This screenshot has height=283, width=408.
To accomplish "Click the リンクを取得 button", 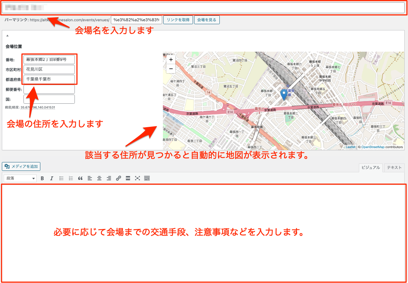I will 178,20.
